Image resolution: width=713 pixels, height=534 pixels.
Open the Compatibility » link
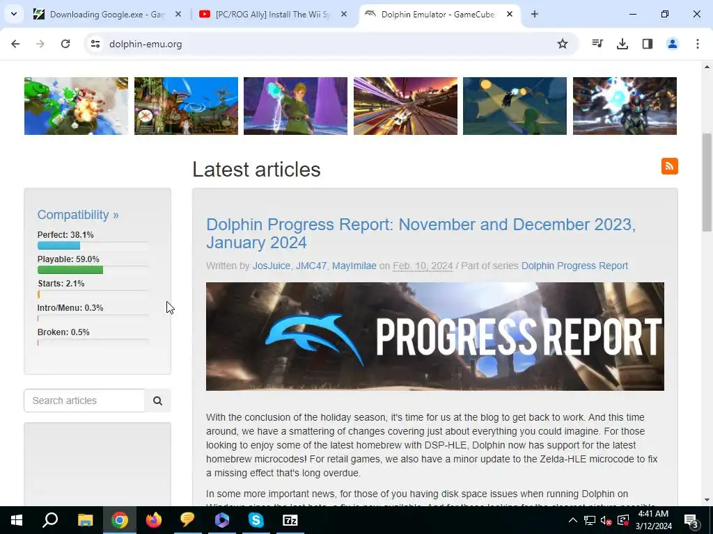tap(78, 215)
